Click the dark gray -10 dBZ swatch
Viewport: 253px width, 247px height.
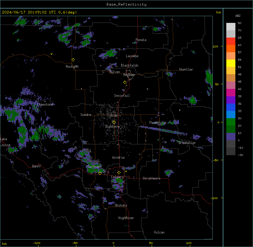pos(231,151)
